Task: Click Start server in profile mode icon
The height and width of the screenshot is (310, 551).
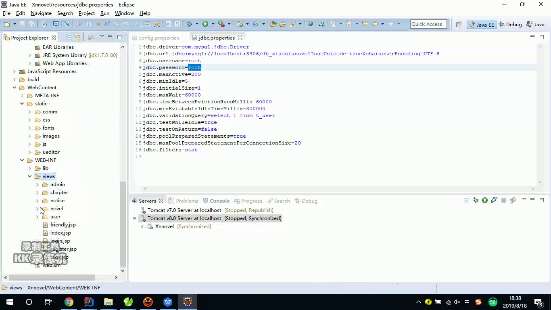Action: pyautogui.click(x=494, y=200)
